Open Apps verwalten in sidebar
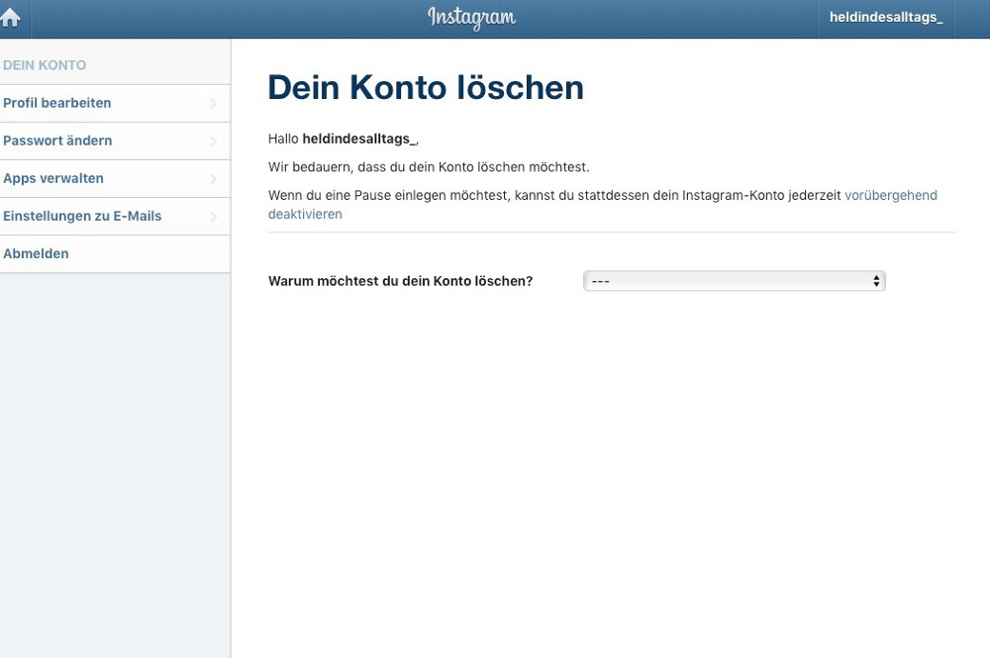Screen dimensions: 990x658 pyautogui.click(x=115, y=178)
